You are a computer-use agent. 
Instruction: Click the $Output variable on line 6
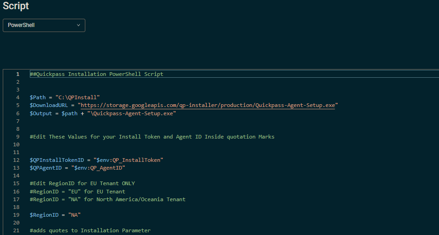point(41,113)
